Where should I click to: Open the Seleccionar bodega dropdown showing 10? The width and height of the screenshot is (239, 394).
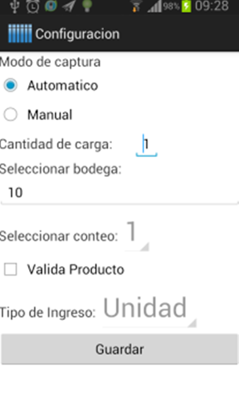[x=119, y=193]
